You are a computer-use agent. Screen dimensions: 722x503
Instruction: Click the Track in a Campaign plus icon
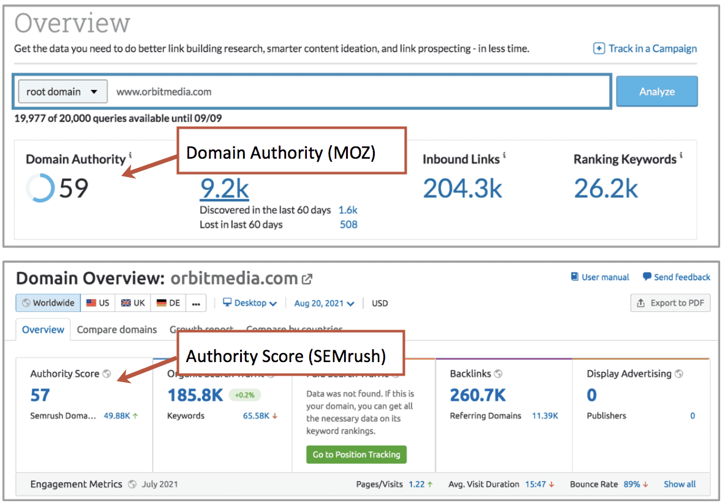(598, 48)
